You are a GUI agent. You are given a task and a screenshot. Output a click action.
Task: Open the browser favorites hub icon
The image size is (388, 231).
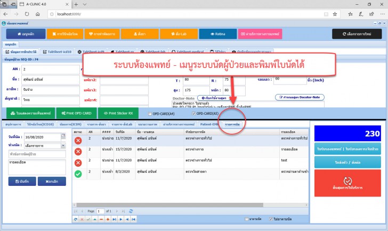[x=350, y=14]
